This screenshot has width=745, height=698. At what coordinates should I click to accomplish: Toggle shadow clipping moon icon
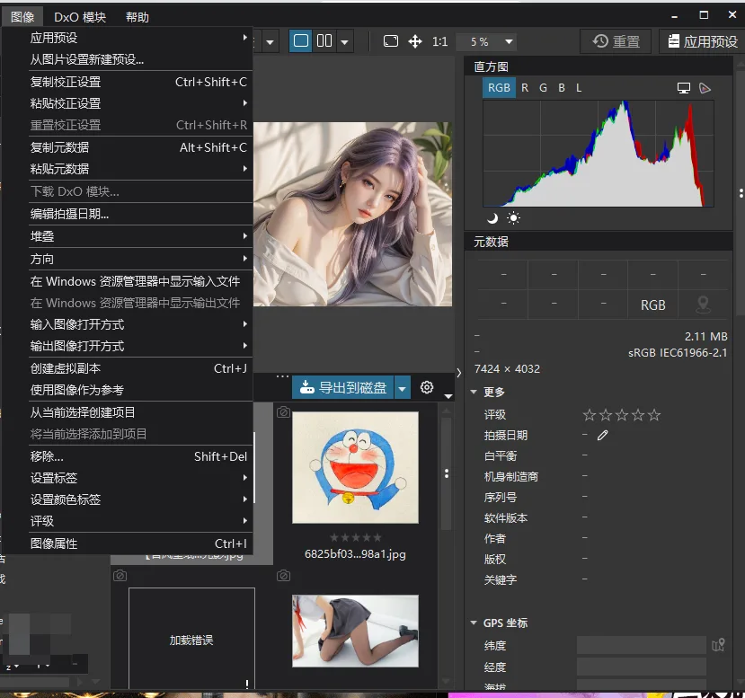492,218
